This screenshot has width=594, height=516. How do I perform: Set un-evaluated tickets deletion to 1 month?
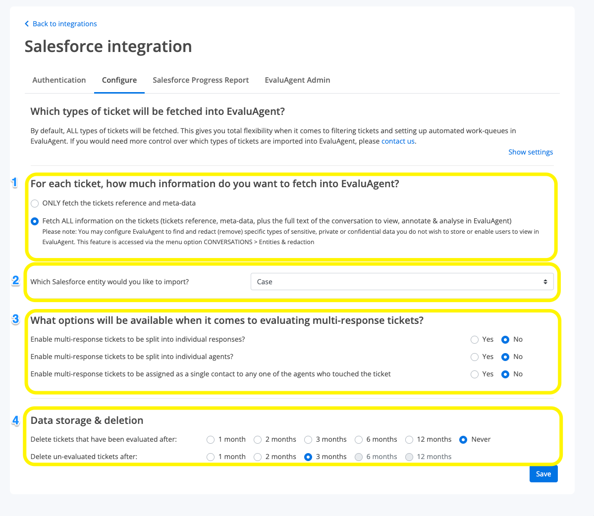(210, 457)
